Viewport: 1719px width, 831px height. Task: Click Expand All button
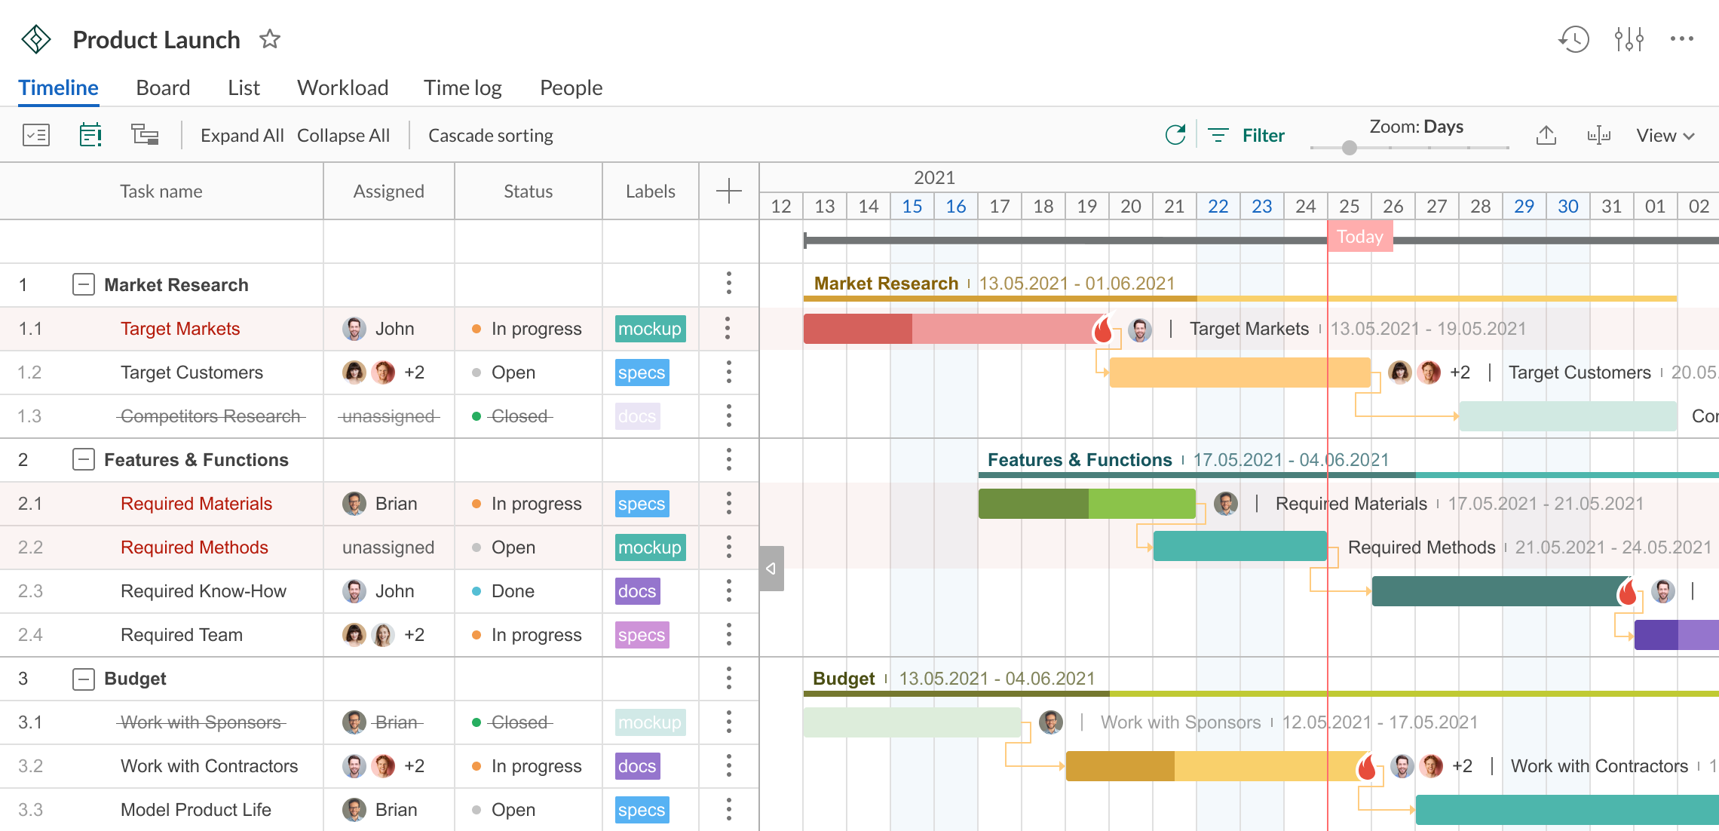tap(241, 136)
